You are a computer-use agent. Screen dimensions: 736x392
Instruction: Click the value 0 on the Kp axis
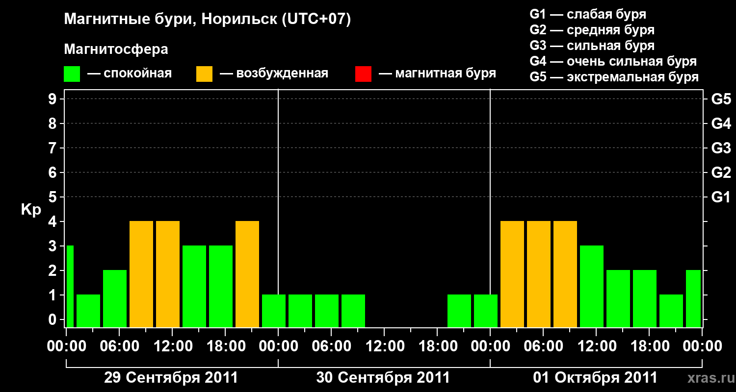(x=53, y=319)
